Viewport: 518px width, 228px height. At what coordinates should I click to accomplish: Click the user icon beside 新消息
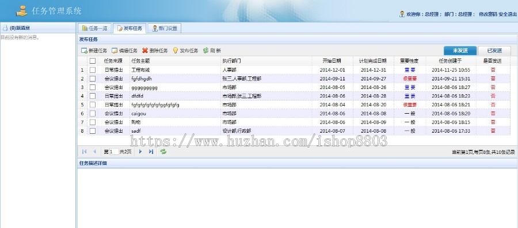tap(5, 28)
